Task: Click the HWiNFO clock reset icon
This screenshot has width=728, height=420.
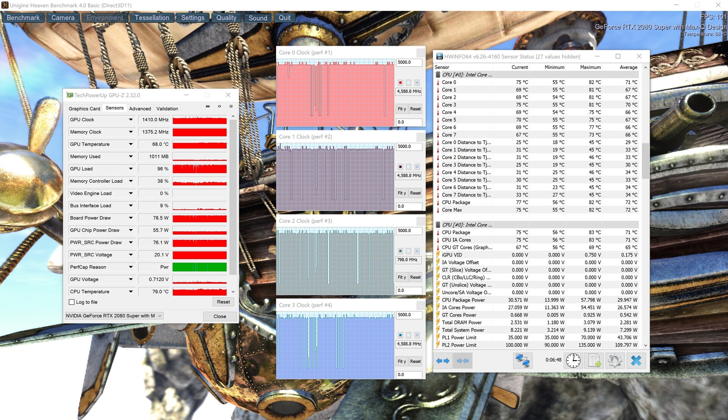Action: [x=573, y=361]
